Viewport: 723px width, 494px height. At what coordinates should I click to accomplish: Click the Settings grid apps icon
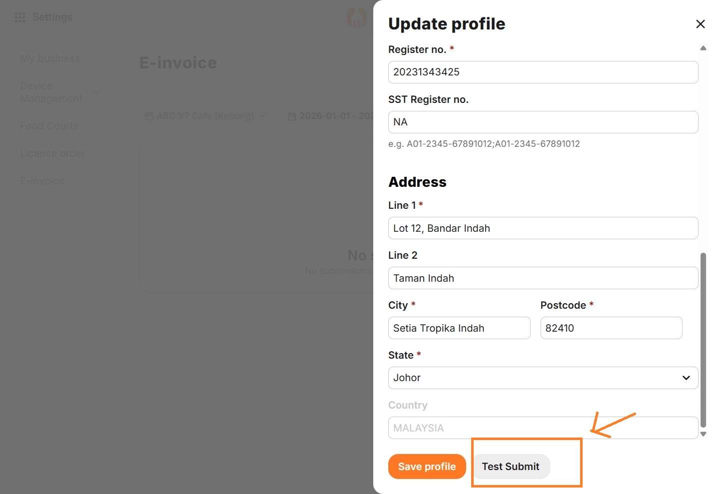[20, 17]
